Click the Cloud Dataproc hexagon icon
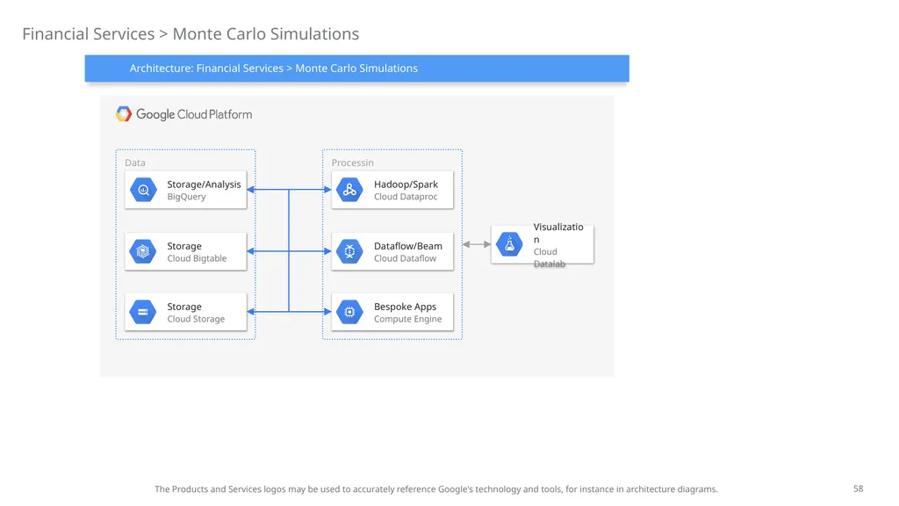The height and width of the screenshot is (506, 899). click(x=349, y=190)
